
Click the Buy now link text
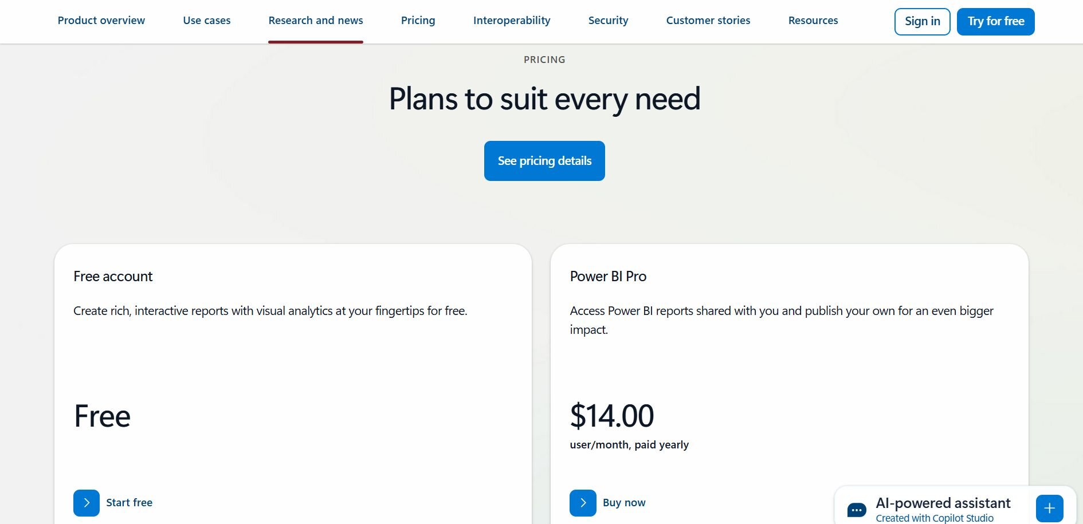point(624,503)
